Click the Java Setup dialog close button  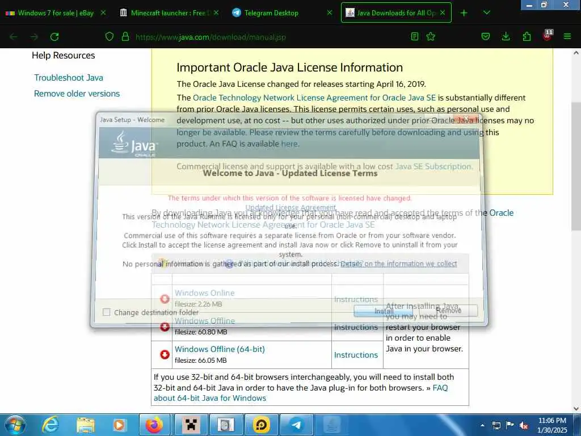click(466, 119)
